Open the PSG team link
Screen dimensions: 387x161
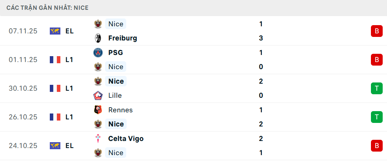(x=115, y=53)
